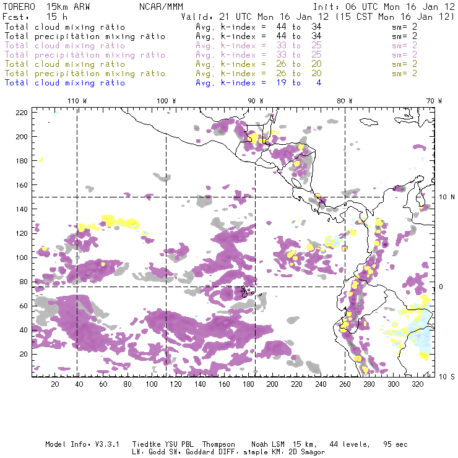The width and height of the screenshot is (458, 458).
Task: Click "240" on the horizontal axis
Action: click(321, 384)
